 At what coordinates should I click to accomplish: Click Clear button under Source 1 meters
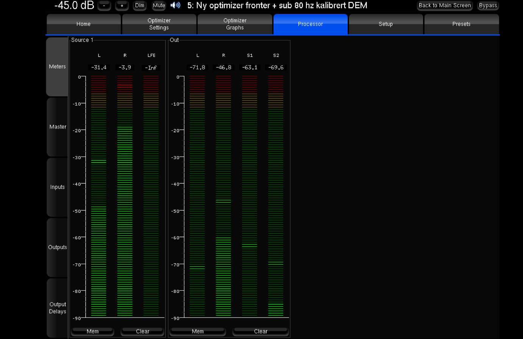point(142,331)
